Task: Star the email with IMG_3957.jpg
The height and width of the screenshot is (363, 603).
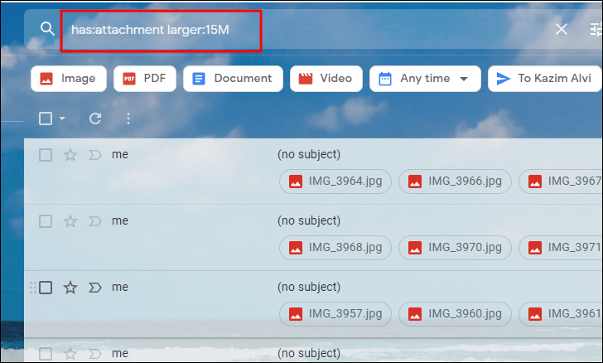Action: click(x=70, y=288)
